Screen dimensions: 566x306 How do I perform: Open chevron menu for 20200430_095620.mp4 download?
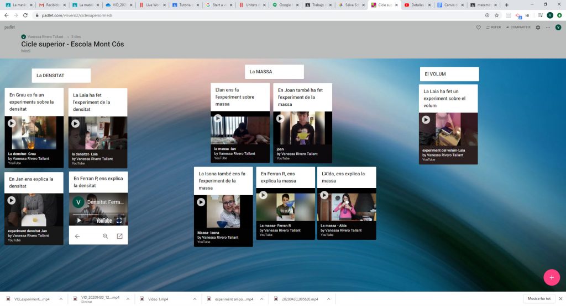tap(329, 299)
